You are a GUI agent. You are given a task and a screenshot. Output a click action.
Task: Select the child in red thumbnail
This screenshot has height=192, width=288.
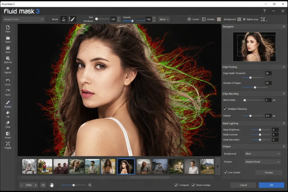click(x=45, y=166)
